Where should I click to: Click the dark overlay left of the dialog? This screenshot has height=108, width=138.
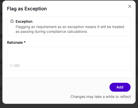point(1,54)
